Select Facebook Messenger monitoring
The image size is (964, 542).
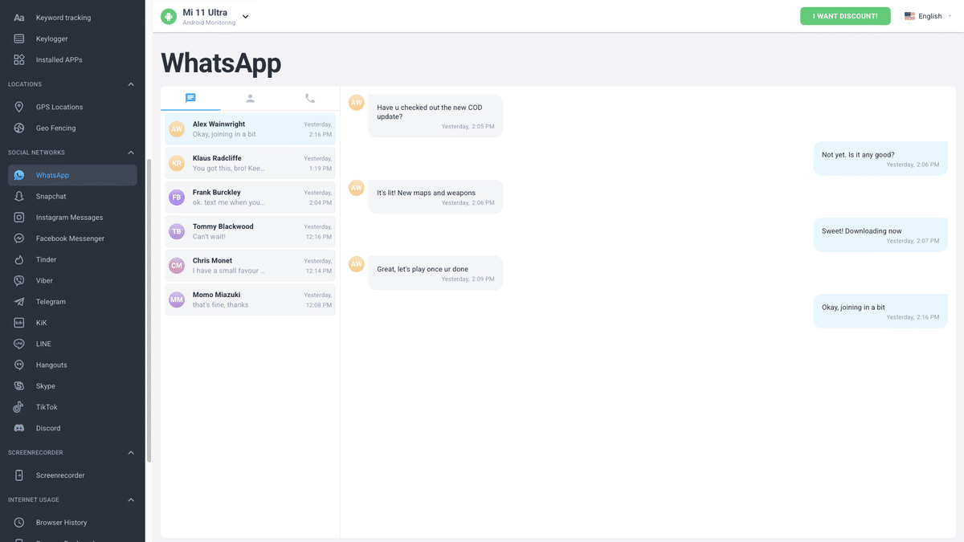[68, 238]
